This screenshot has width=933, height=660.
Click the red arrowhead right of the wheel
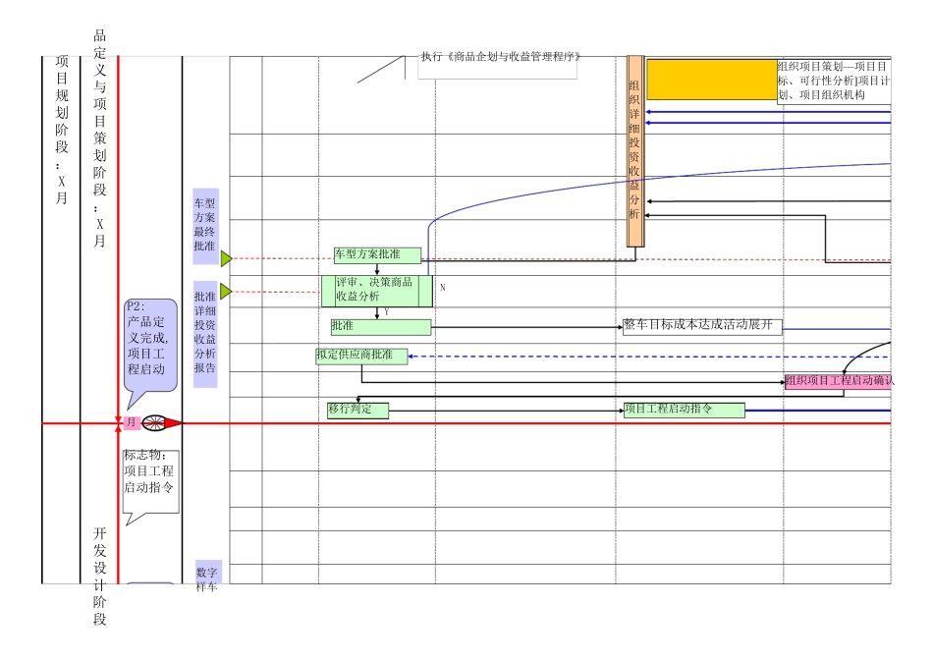(x=174, y=423)
